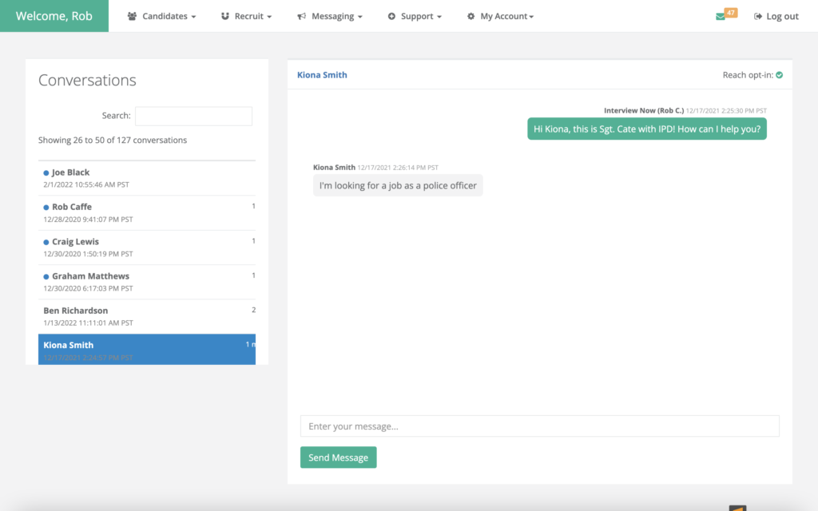Click the Log out arrow icon

[x=758, y=16]
